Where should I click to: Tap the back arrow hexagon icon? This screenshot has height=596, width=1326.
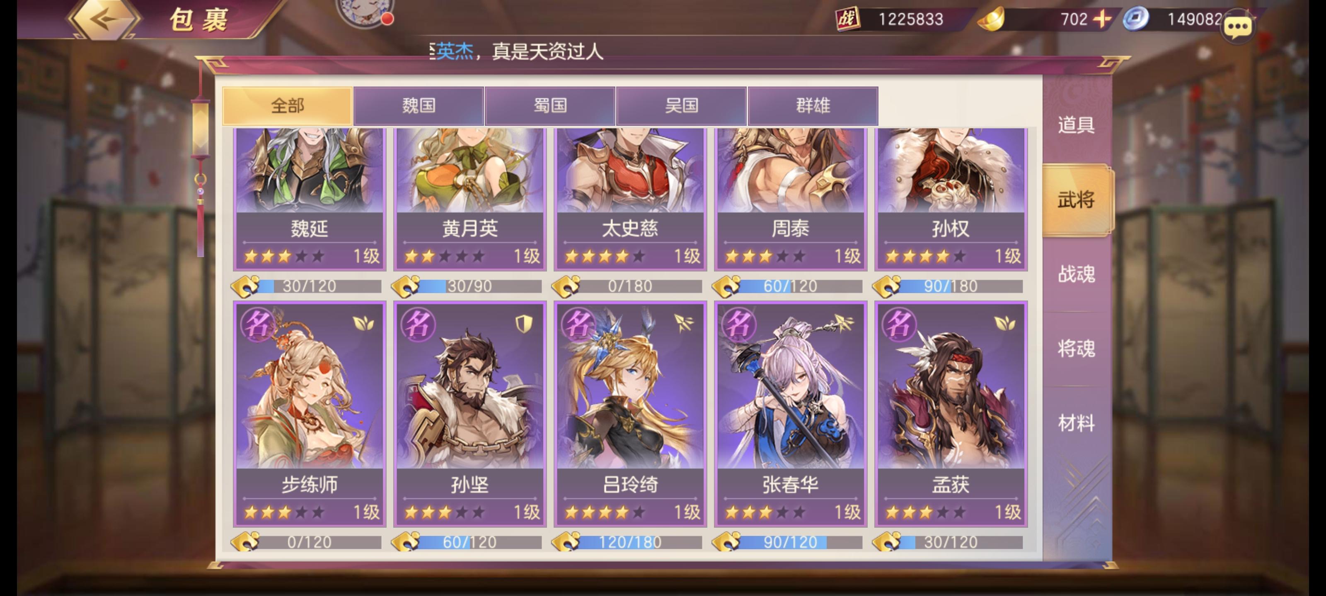(104, 19)
